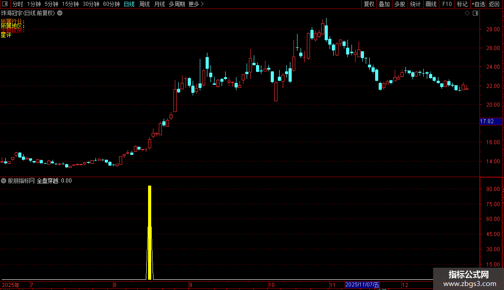Viewport: 504px width, 290px height.
Task: Select the 60分钟 period
Action: [x=111, y=4]
